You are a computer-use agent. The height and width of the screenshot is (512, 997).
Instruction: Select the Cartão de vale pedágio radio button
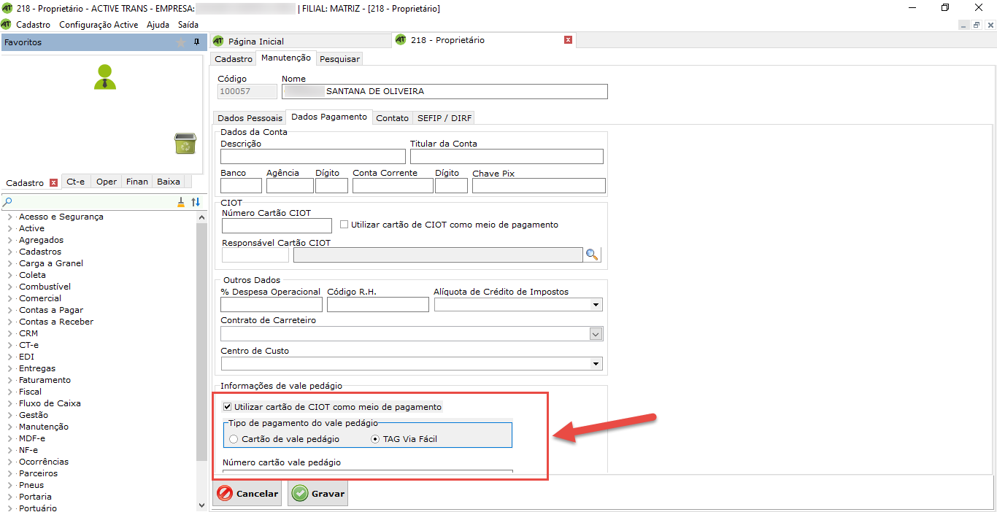tap(234, 439)
